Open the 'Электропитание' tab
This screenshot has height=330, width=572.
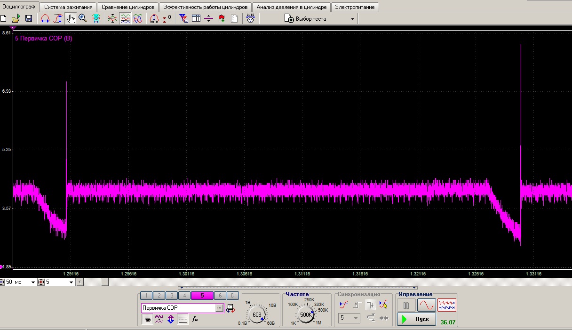tap(355, 7)
